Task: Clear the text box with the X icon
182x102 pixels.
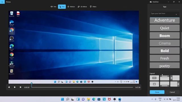Action: 176,14
